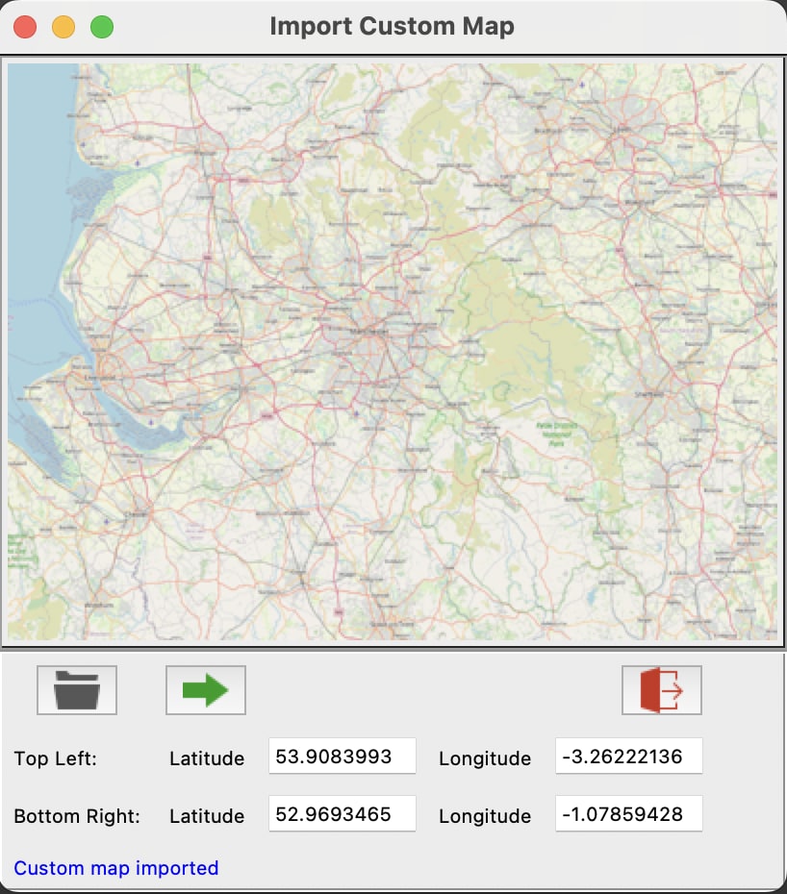Screen dimensions: 787x894
Task: Edit the Top Left latitude value
Action: click(342, 757)
